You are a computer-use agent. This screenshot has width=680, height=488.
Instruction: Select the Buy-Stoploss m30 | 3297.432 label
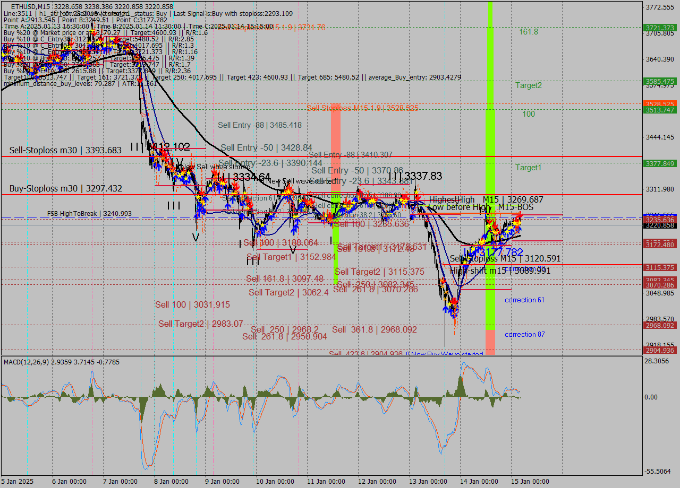coord(66,188)
